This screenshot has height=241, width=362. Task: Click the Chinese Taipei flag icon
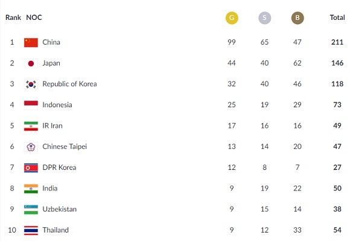pyautogui.click(x=31, y=146)
